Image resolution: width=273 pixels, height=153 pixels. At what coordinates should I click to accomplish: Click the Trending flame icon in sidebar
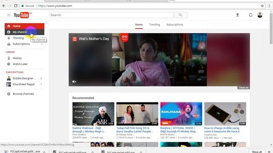click(x=9, y=38)
